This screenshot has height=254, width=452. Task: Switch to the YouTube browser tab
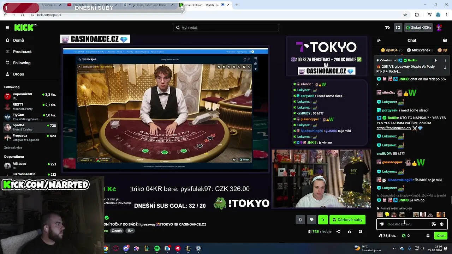[x=93, y=5]
